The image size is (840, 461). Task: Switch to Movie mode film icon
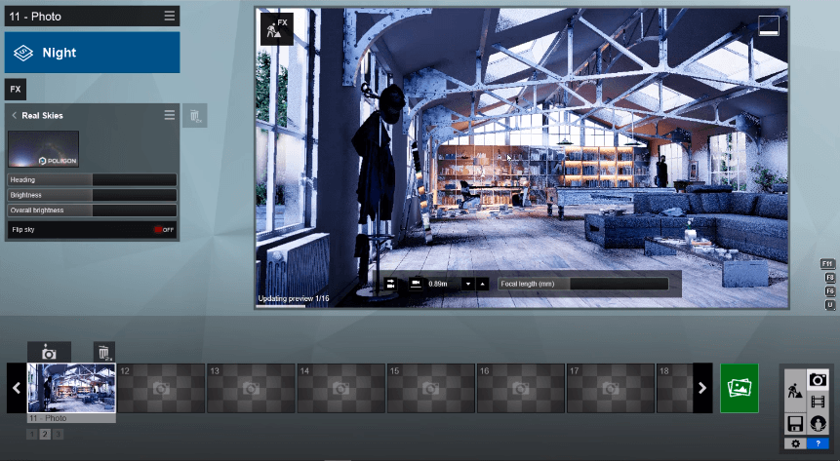[818, 402]
